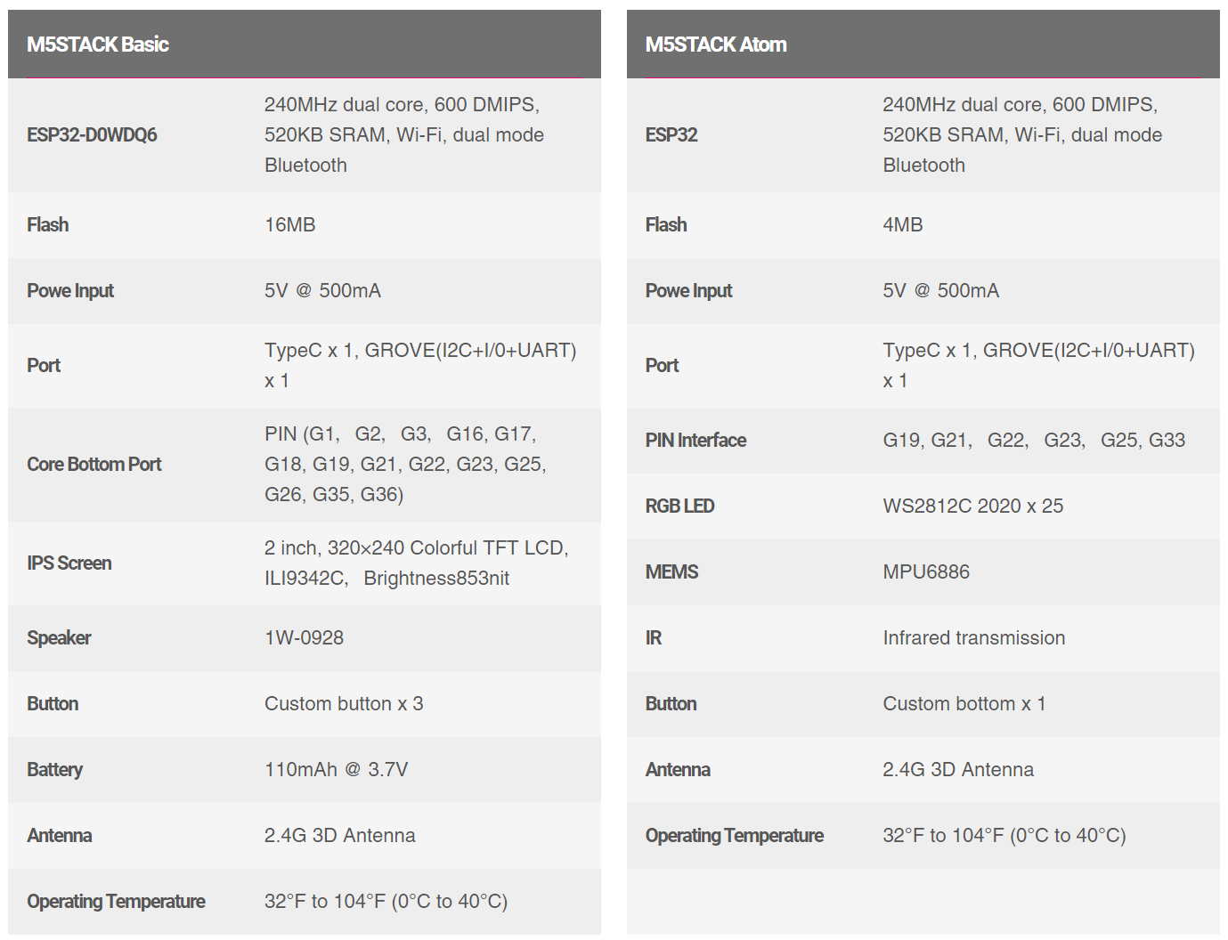Select the Speaker row label
The width and height of the screenshot is (1228, 940).
59,638
